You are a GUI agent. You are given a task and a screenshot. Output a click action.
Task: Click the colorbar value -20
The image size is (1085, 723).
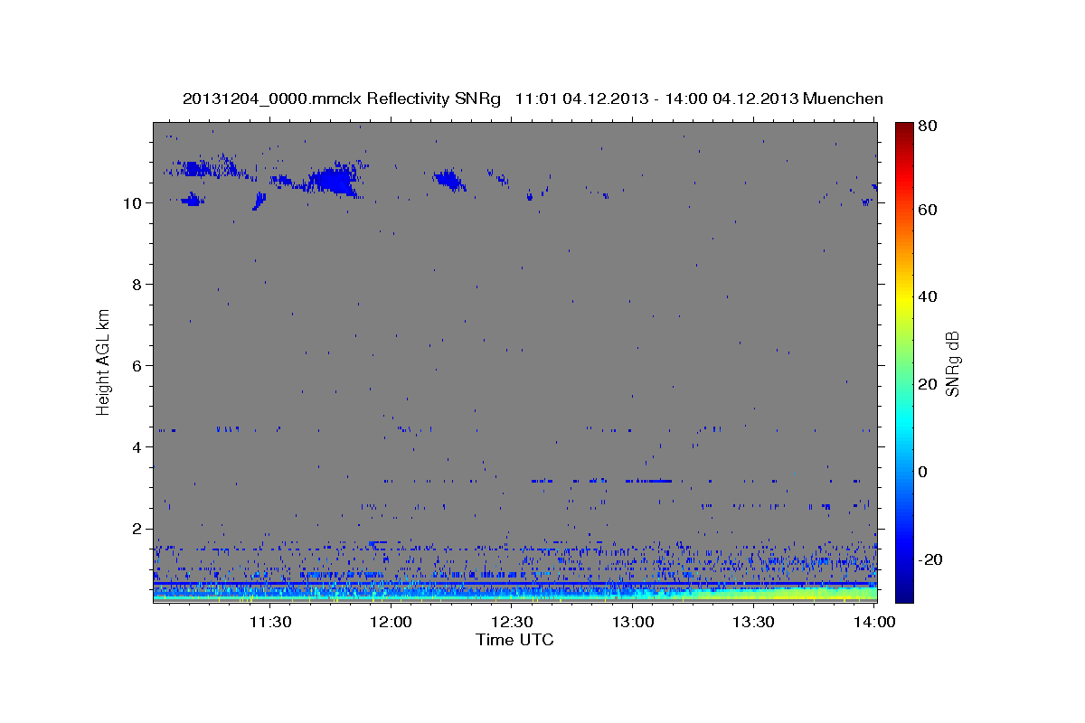pos(931,559)
